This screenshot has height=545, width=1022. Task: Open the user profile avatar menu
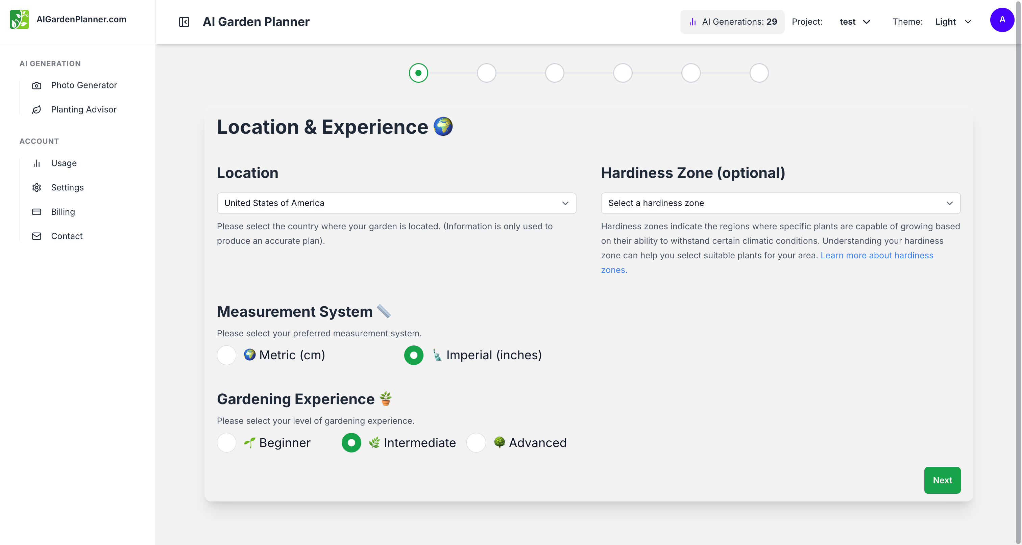click(1003, 20)
